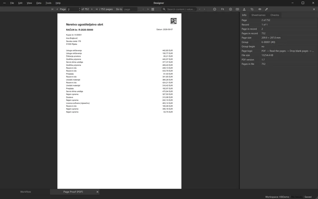Close the Page Proof (PDF) tab
Viewport: 318px width, 199px height.
click(x=97, y=192)
